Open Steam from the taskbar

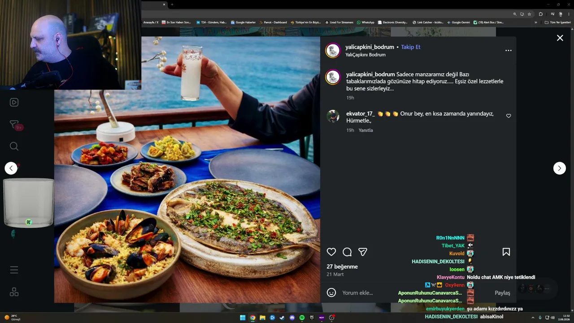coord(282,318)
